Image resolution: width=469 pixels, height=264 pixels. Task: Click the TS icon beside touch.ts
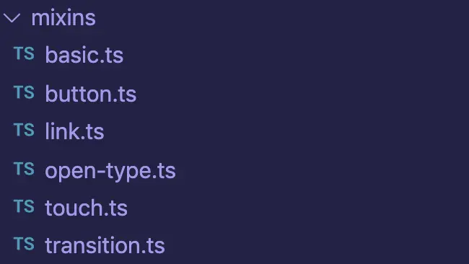click(24, 206)
